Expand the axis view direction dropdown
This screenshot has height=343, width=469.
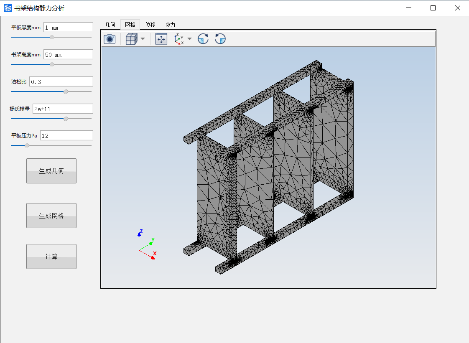[x=189, y=39]
